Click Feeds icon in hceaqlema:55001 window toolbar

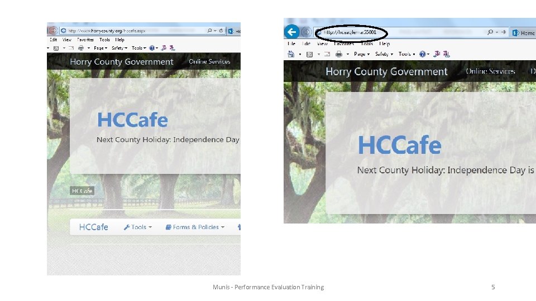click(309, 54)
